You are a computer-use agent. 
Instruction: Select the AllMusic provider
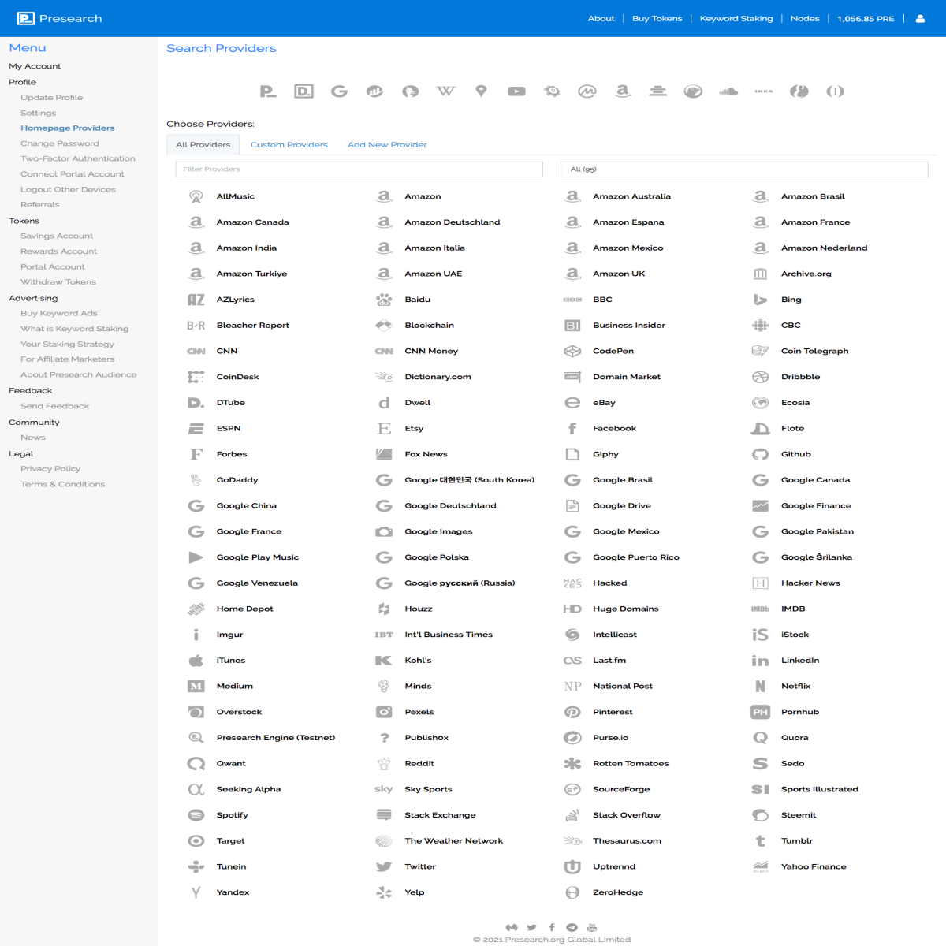(236, 196)
